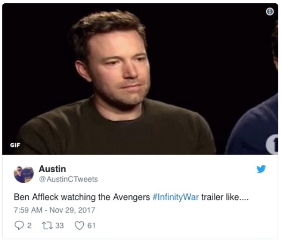This screenshot has width=281, height=242.
Task: Click the Nov 29, 2017 date
Action: click(x=72, y=210)
